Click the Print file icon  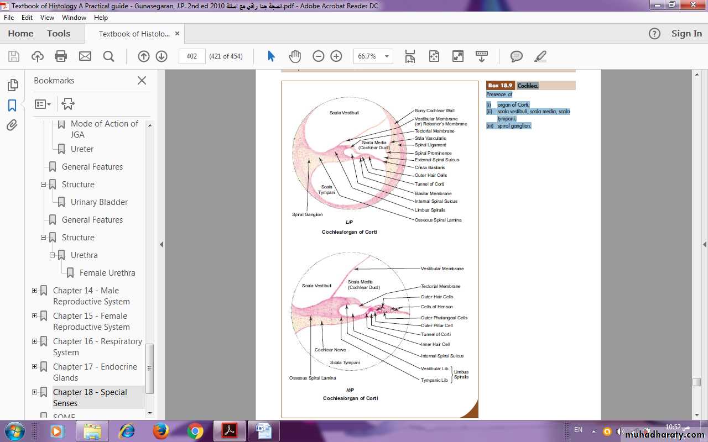(61, 56)
